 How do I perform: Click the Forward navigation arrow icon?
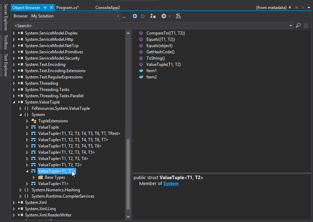pos(143,16)
